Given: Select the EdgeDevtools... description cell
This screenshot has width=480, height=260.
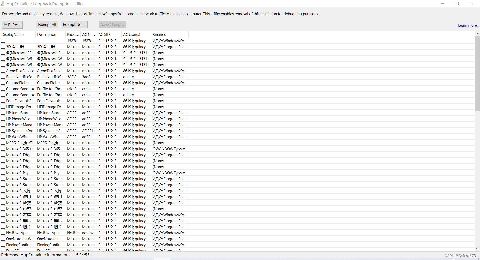Looking at the screenshot, I should point(50,101).
